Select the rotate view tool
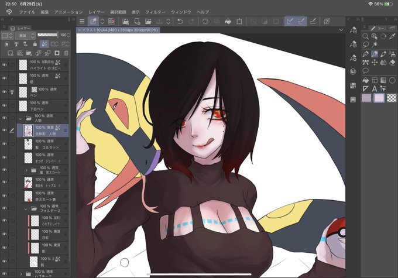 tap(383, 36)
